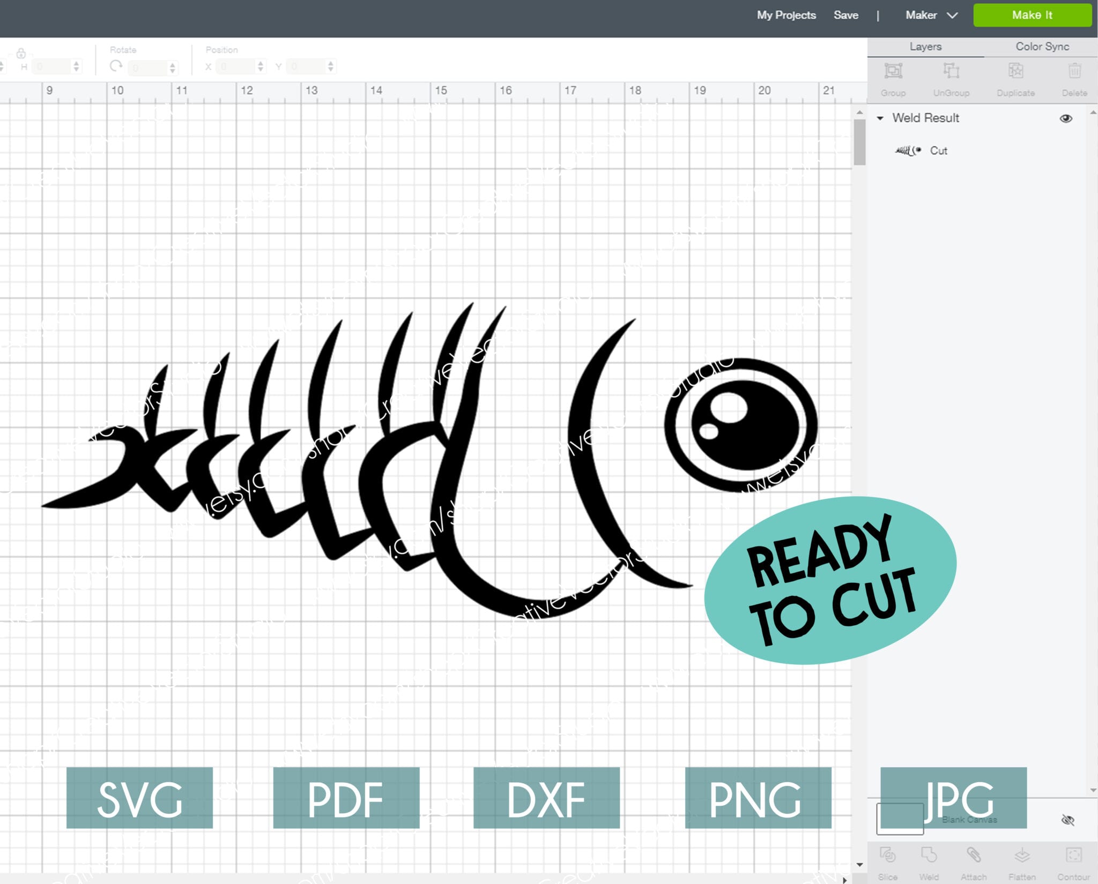The width and height of the screenshot is (1098, 884).
Task: Toggle the size lock icon
Action: click(x=21, y=53)
